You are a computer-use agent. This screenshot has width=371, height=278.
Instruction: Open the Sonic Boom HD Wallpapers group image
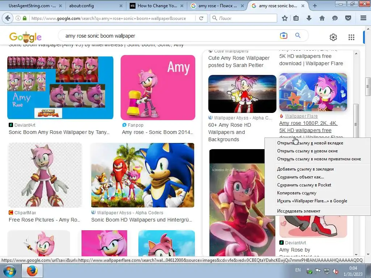[143, 175]
